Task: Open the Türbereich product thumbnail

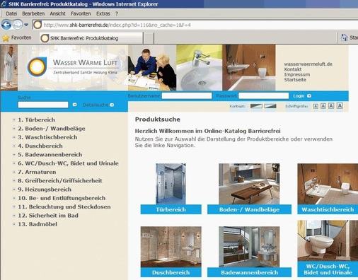Action: click(171, 184)
